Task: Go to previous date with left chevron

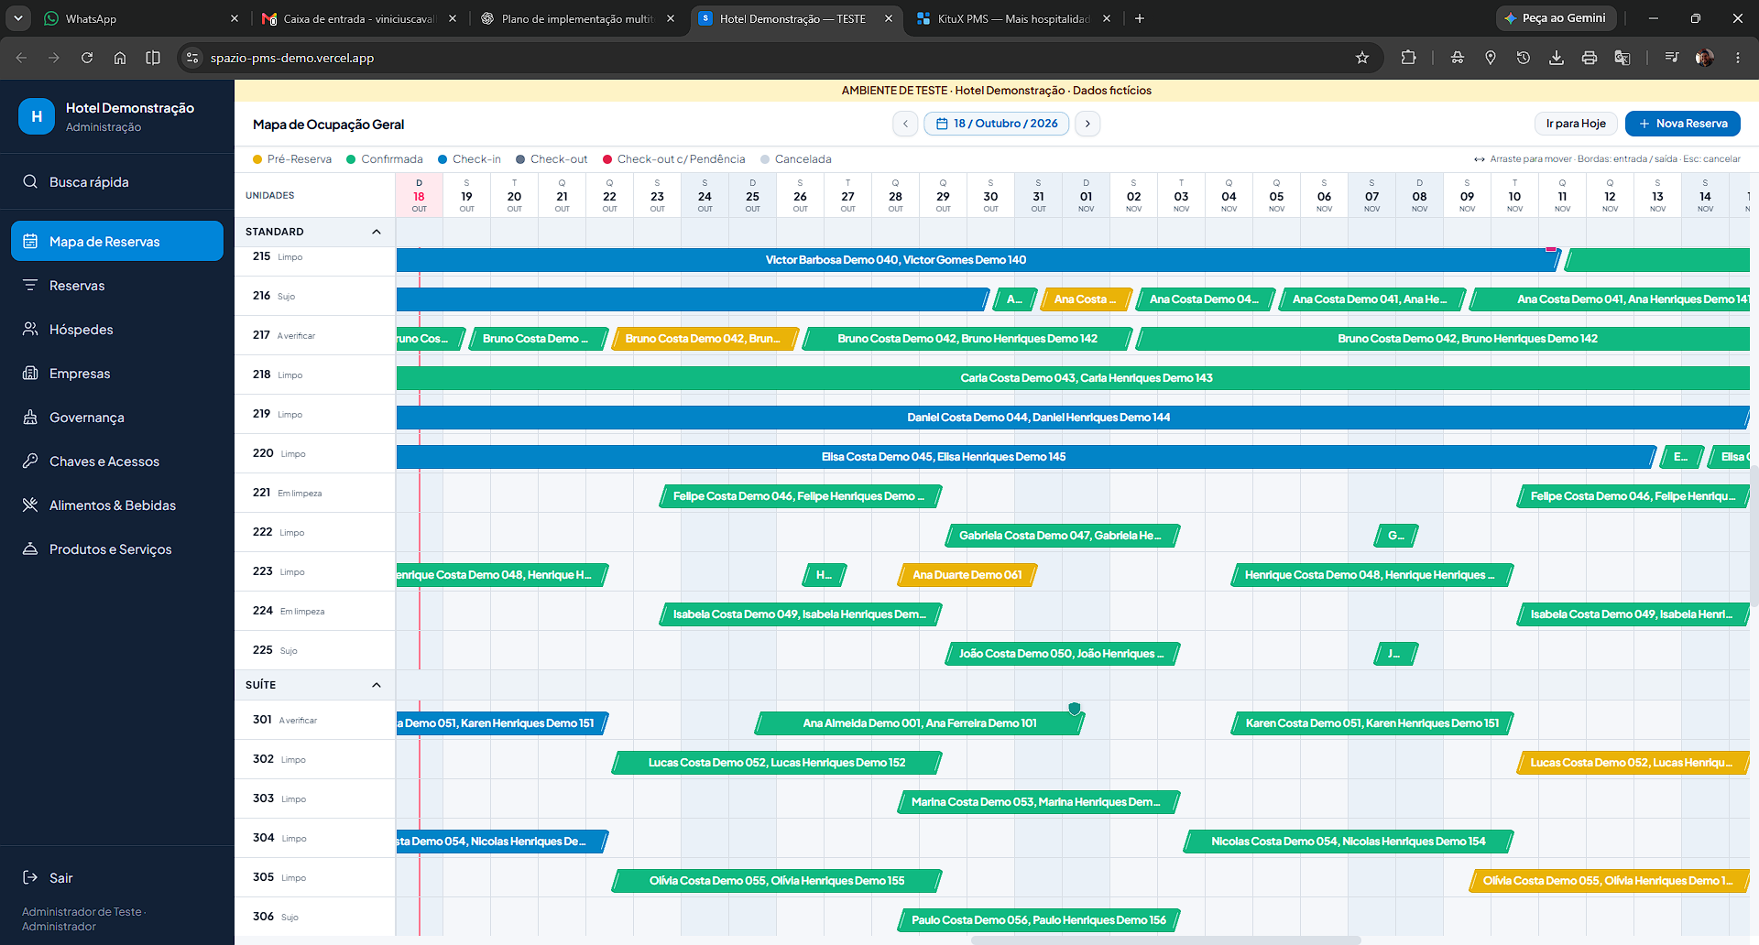Action: [905, 124]
